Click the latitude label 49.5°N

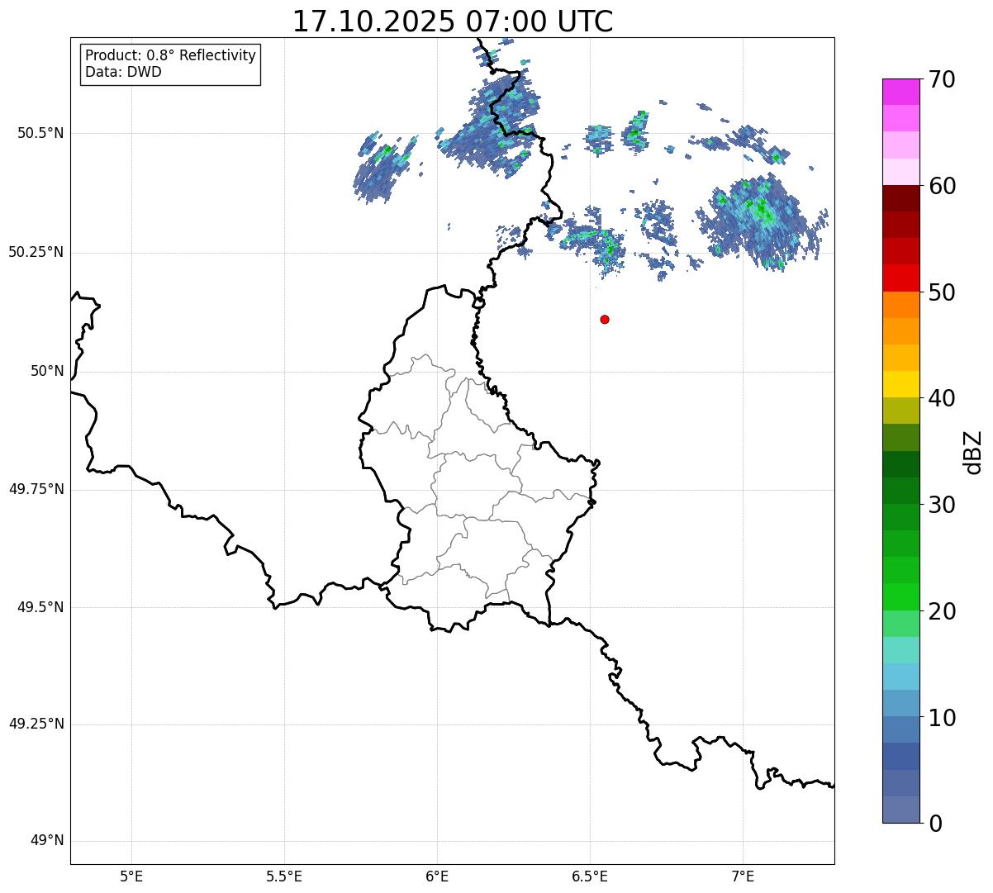(x=40, y=607)
